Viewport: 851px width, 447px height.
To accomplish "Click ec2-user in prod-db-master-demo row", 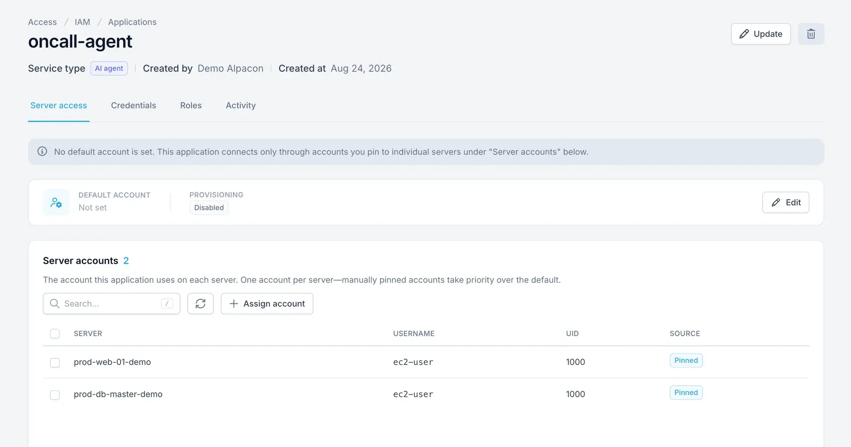I will tap(413, 394).
